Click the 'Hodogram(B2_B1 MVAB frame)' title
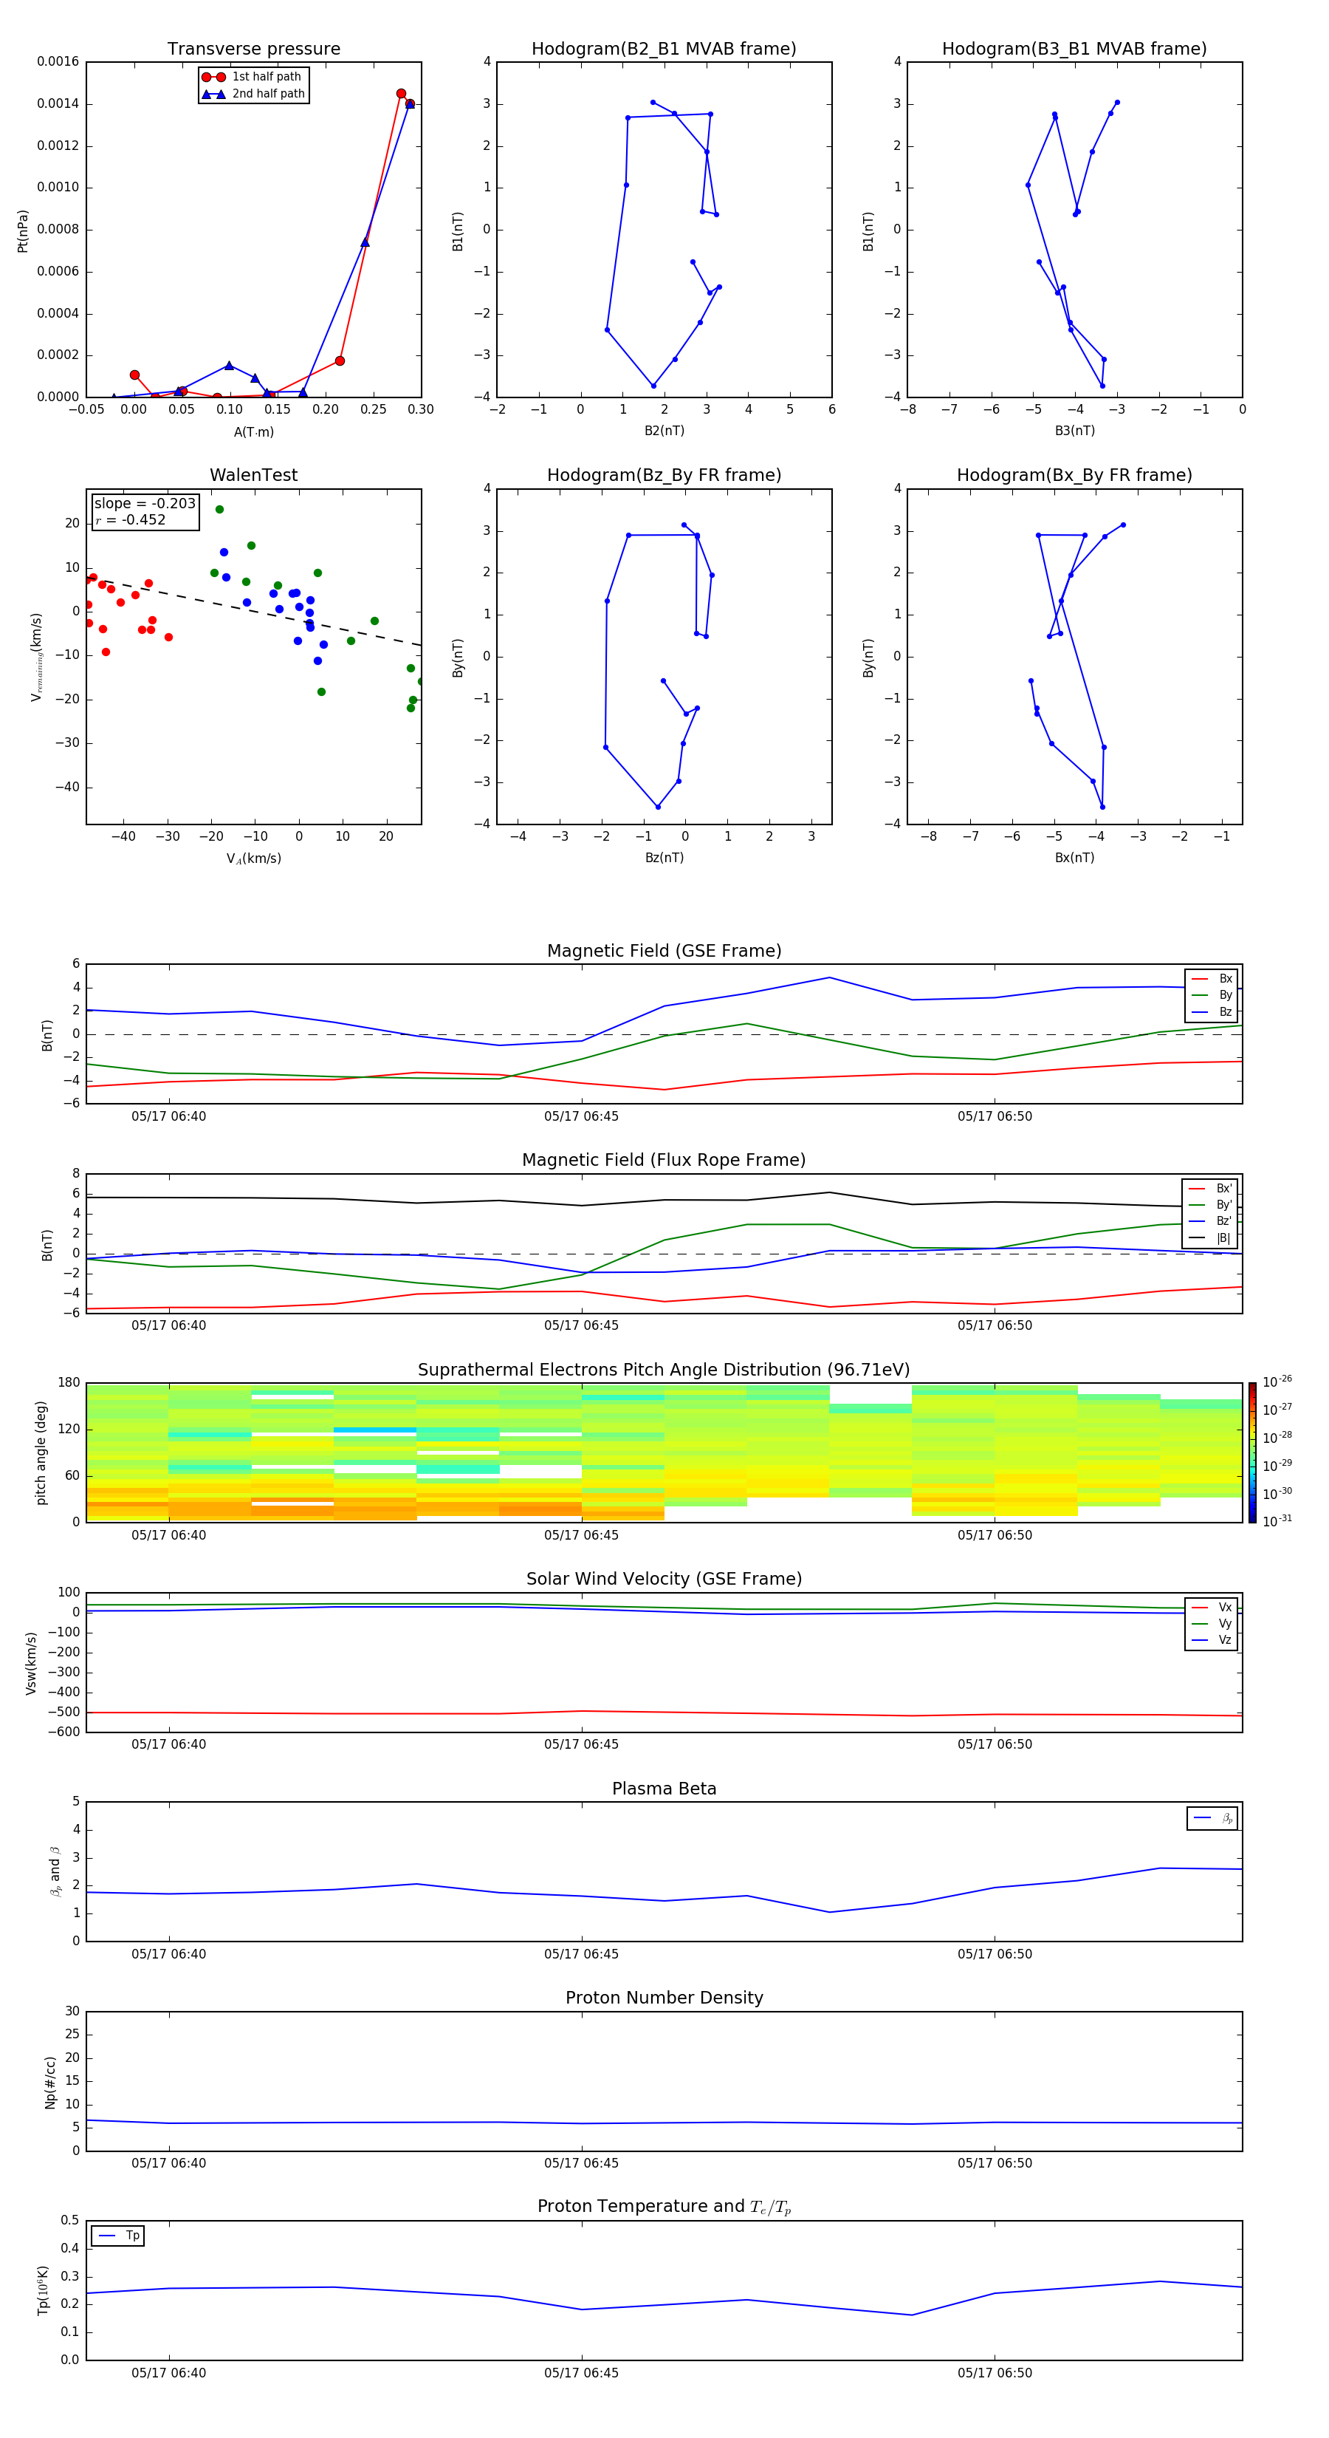Viewport: 1329px width, 2438px height. pos(664,49)
